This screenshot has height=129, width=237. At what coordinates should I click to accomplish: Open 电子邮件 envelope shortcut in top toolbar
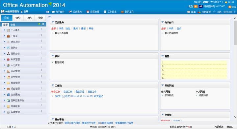click(53, 12)
